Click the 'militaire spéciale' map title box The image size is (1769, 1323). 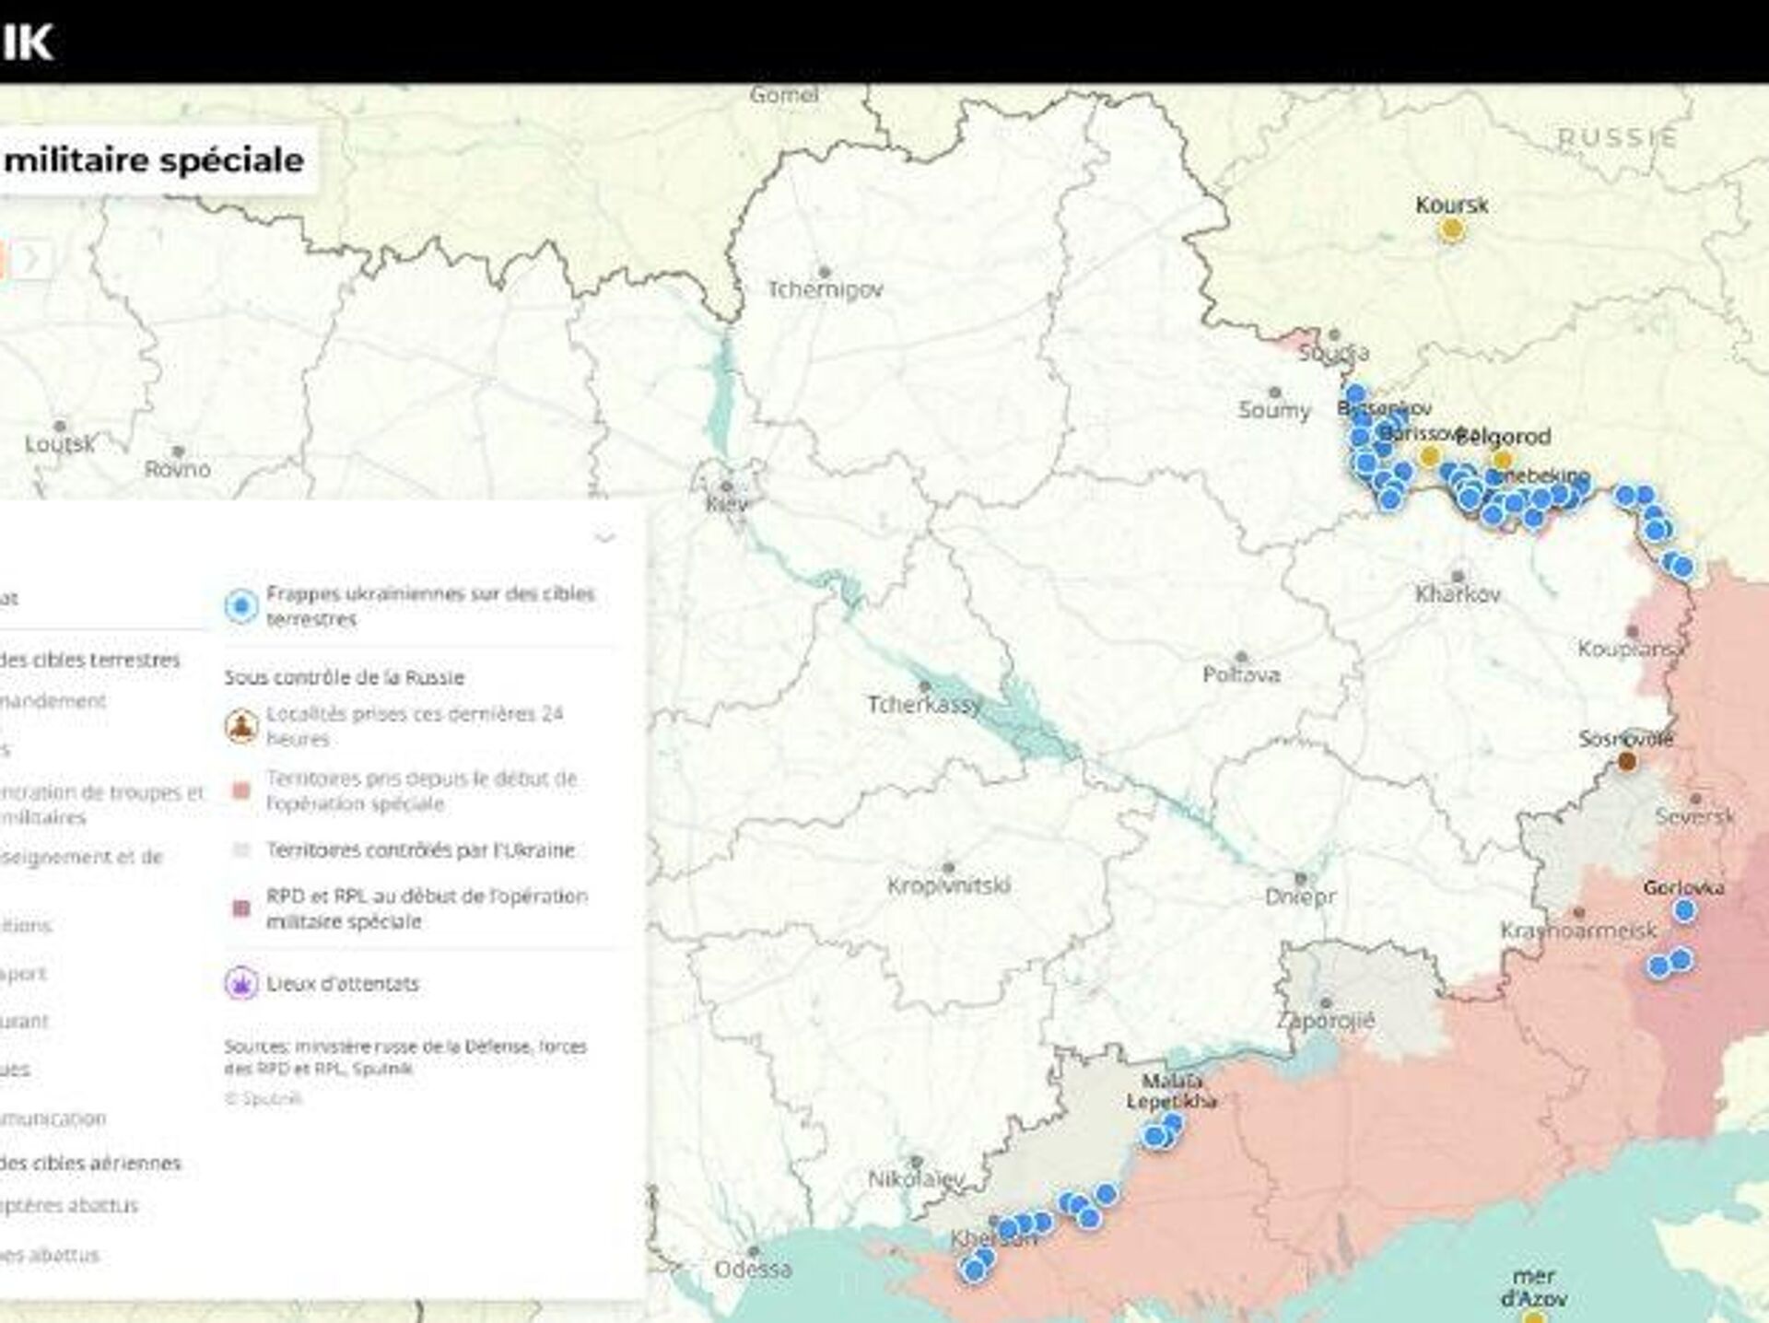click(154, 160)
